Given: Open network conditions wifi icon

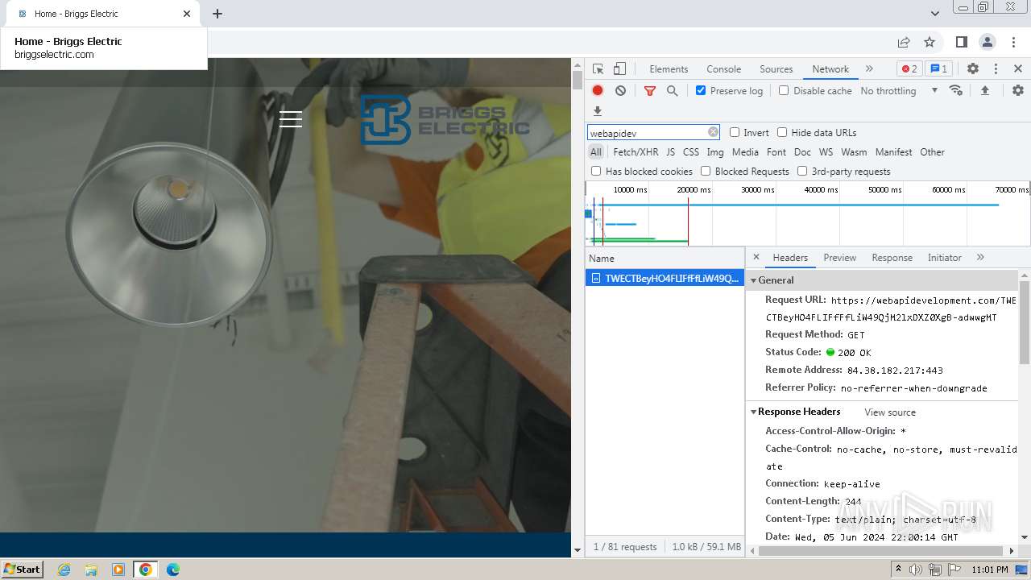Looking at the screenshot, I should click(956, 90).
